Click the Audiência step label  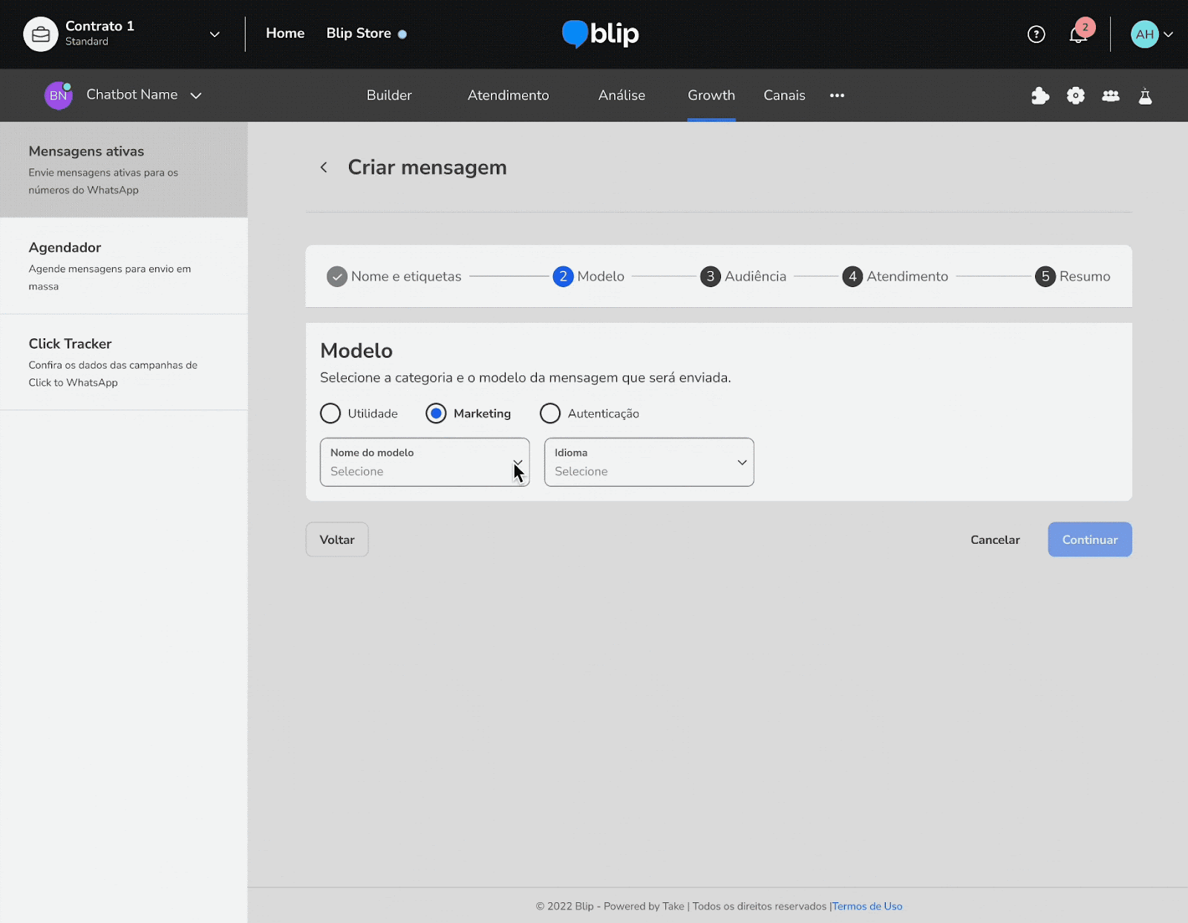[x=755, y=277]
